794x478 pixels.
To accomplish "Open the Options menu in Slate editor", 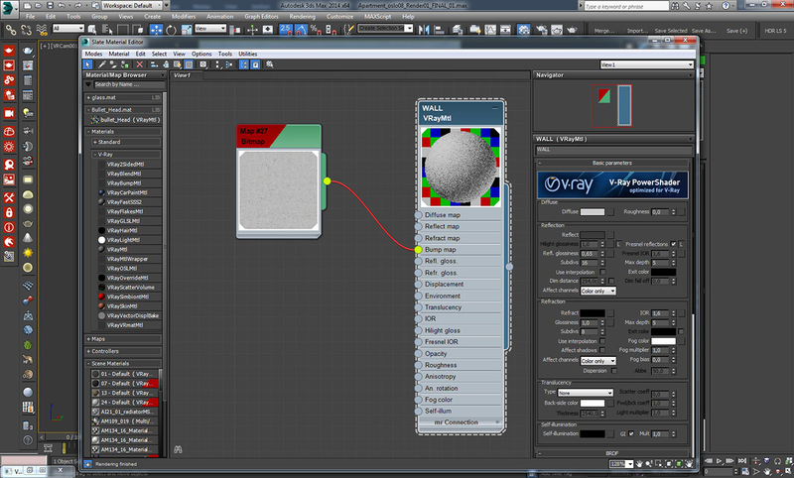I will coord(201,54).
